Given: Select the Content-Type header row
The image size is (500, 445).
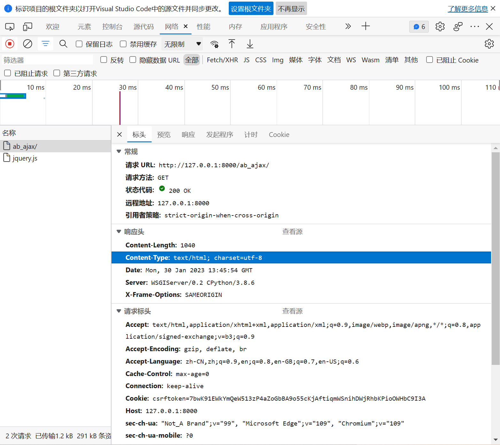Looking at the screenshot, I should click(x=301, y=258).
